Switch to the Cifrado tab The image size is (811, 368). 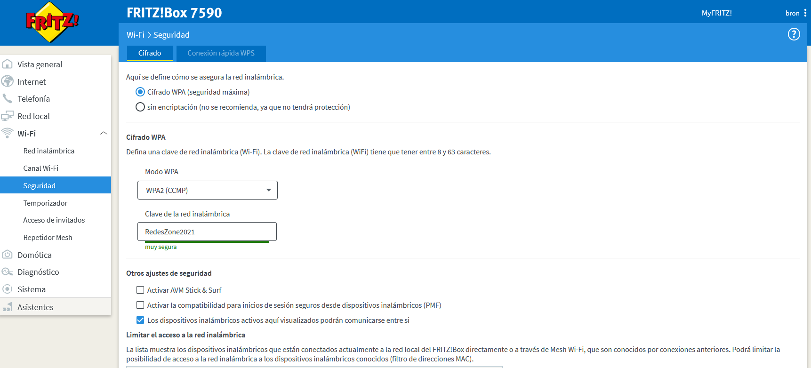[150, 53]
